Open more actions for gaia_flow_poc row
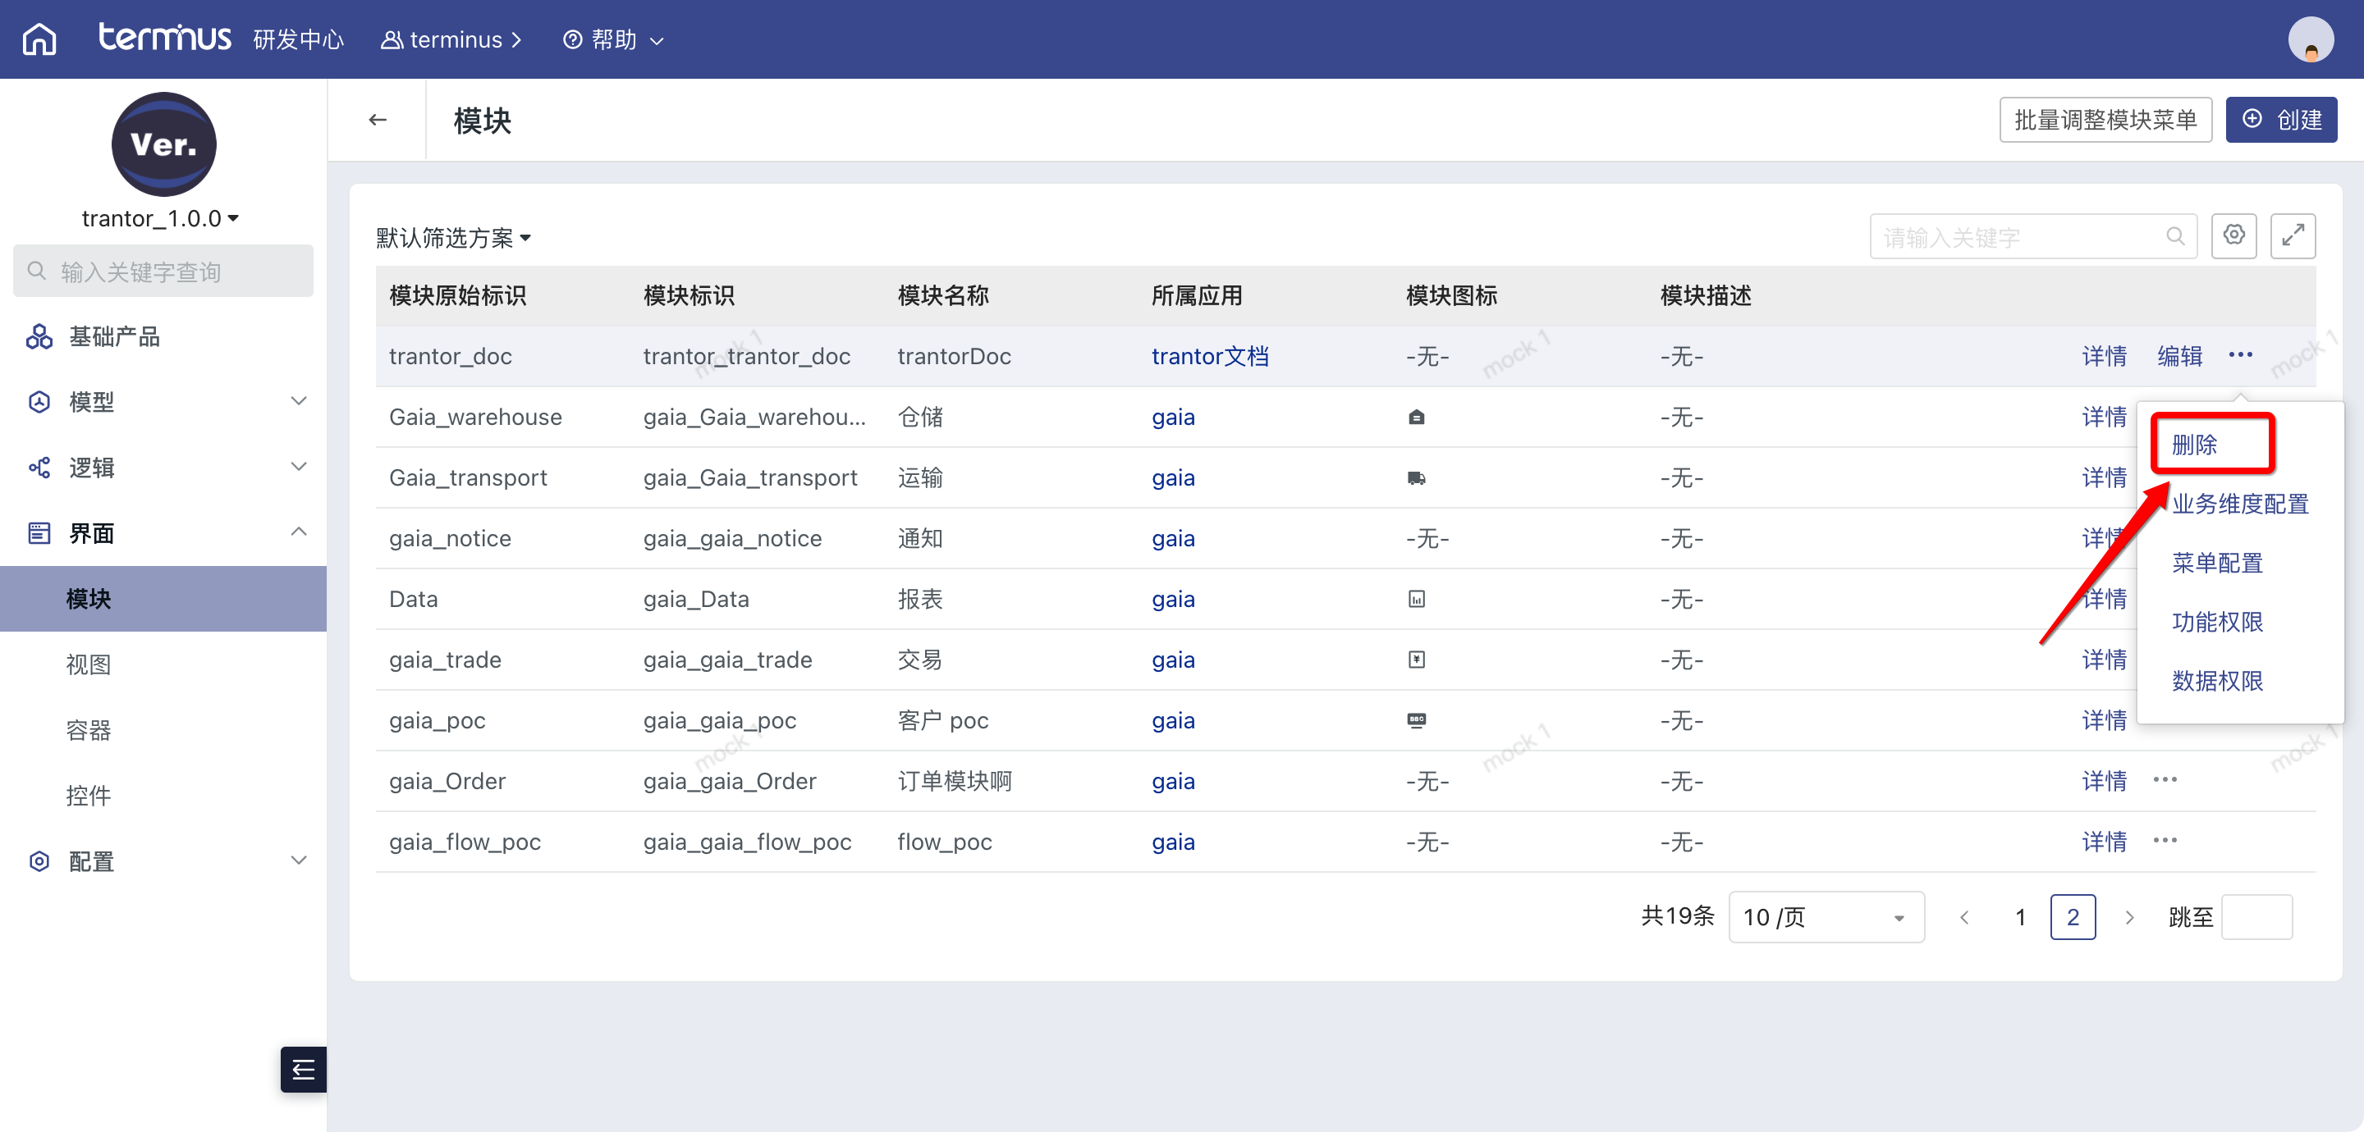Image resolution: width=2364 pixels, height=1132 pixels. [x=2165, y=840]
